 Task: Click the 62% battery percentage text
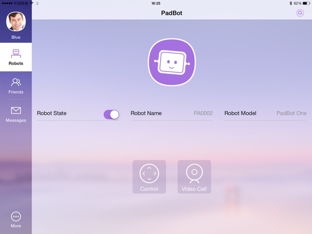tap(297, 3)
